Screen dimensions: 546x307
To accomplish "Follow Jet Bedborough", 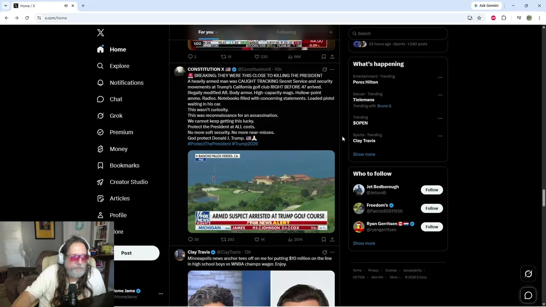I will pos(432,190).
